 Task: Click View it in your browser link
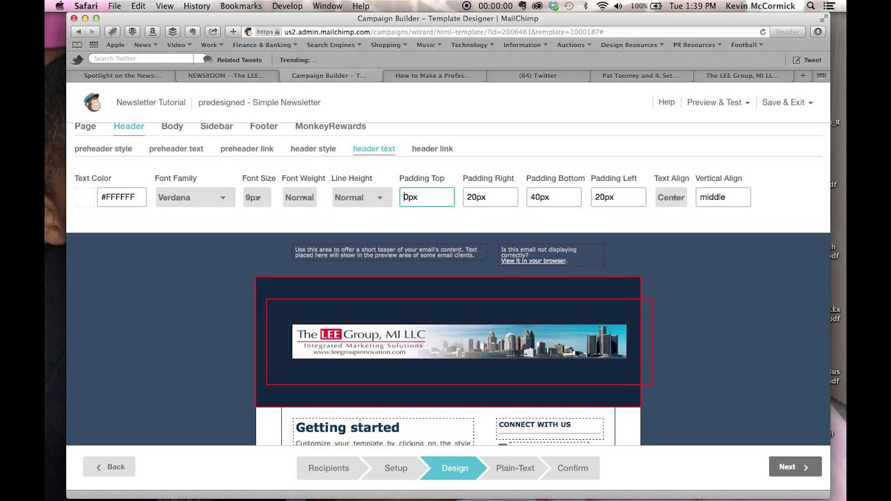[533, 261]
